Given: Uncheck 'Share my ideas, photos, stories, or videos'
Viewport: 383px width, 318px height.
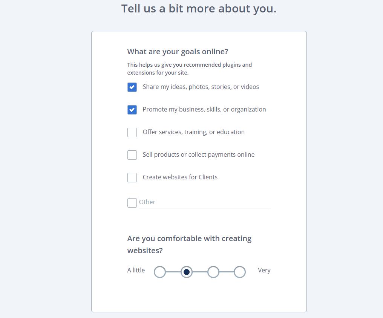Looking at the screenshot, I should click(x=132, y=87).
